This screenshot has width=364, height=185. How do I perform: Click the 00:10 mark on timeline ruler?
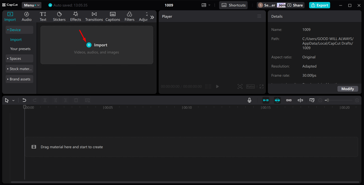click(187, 108)
